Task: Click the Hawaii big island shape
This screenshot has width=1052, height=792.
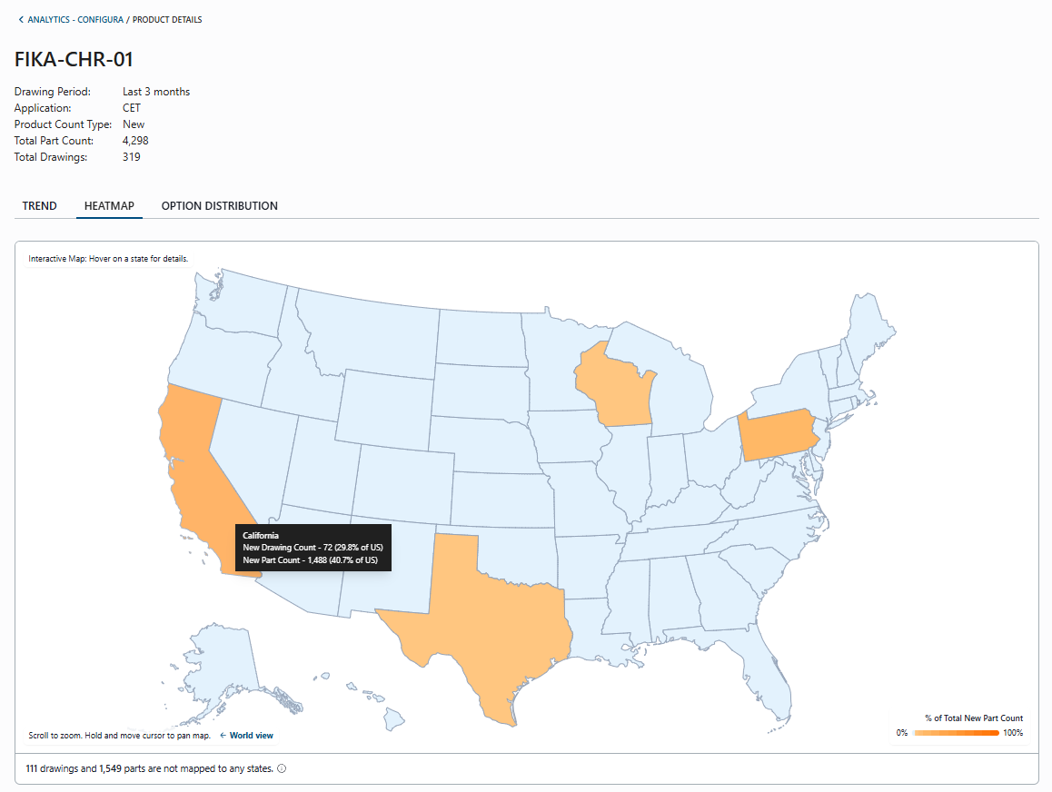Action: (394, 719)
